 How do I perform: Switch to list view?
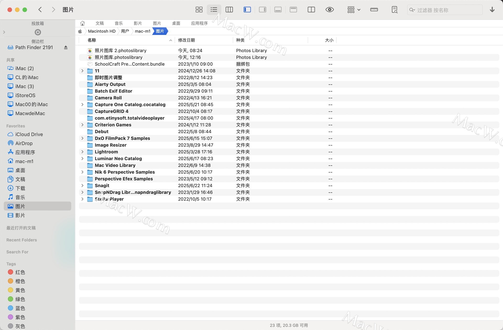[214, 10]
